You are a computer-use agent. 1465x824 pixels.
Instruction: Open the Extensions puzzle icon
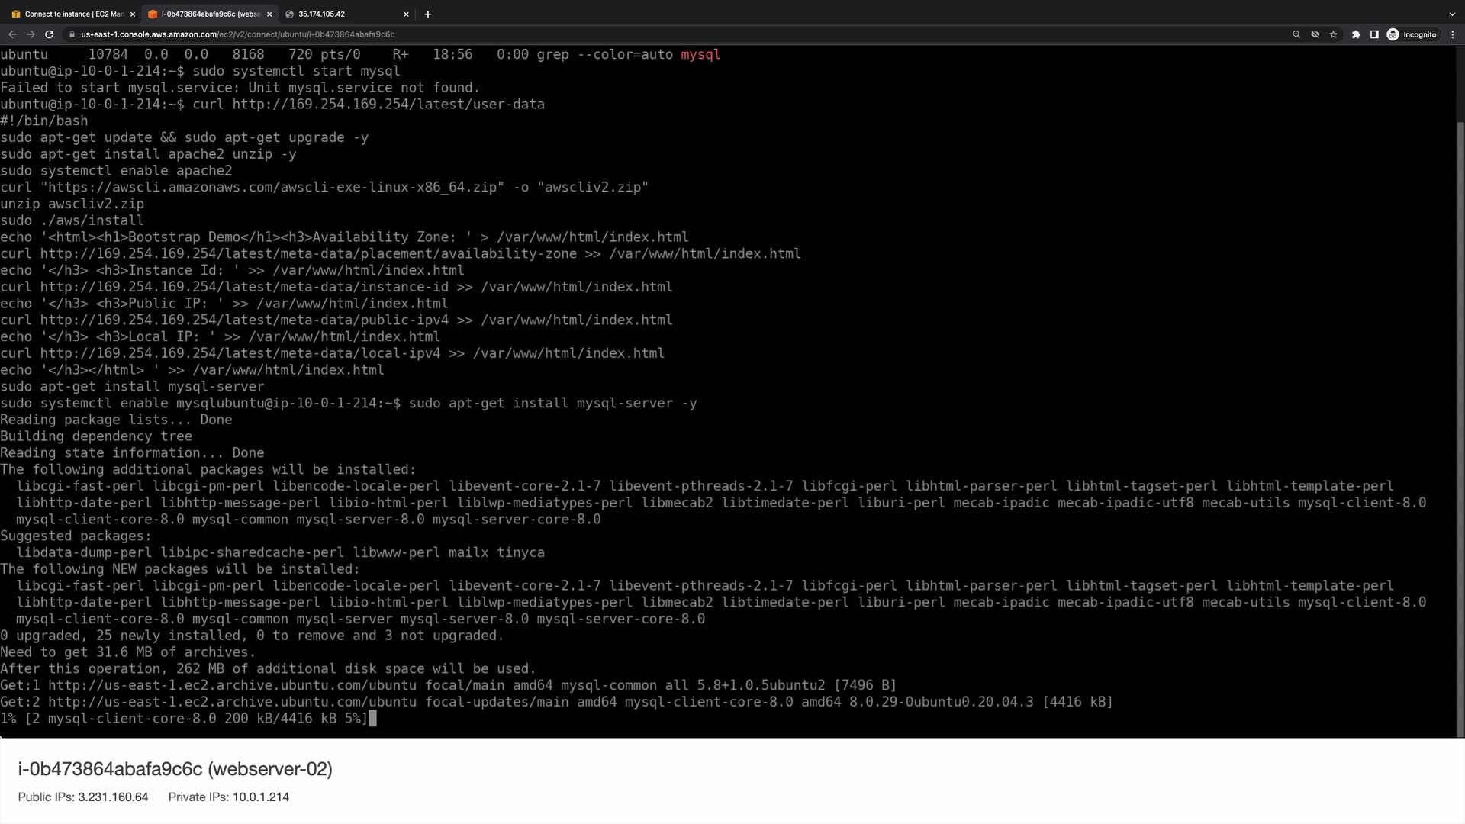click(1356, 34)
